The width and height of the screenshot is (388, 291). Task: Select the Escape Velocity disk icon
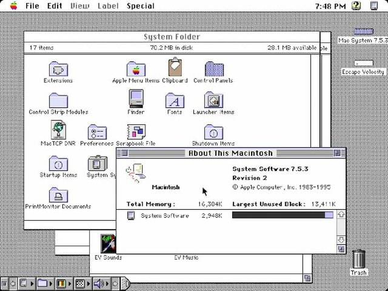coord(364,63)
